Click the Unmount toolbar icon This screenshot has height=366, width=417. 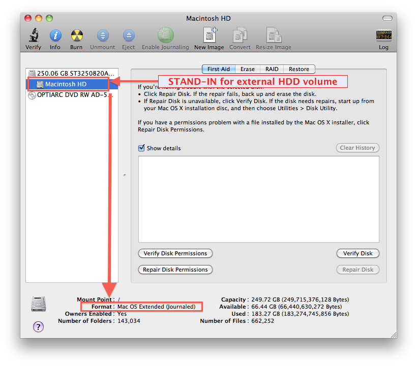(103, 36)
